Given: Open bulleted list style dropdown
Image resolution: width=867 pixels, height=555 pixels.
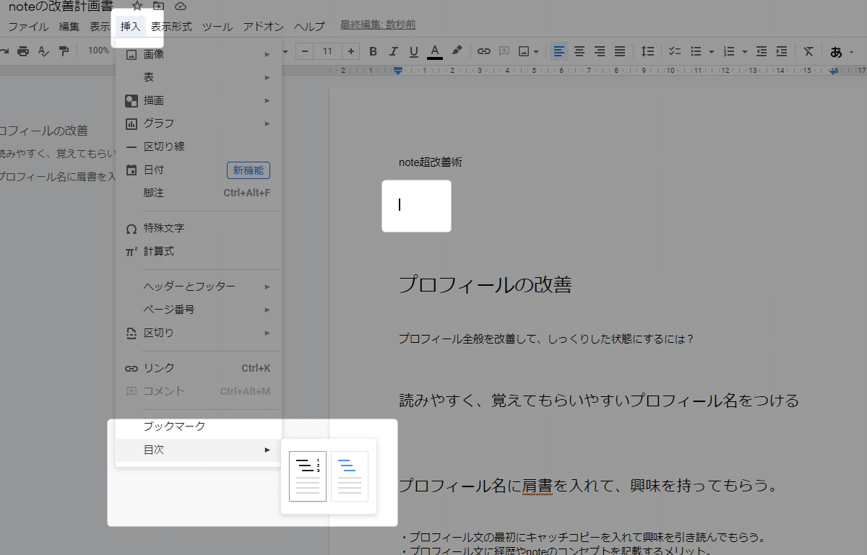Looking at the screenshot, I should [x=711, y=51].
